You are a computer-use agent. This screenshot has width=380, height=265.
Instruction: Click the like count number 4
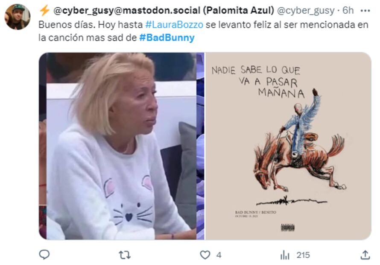[x=219, y=255]
